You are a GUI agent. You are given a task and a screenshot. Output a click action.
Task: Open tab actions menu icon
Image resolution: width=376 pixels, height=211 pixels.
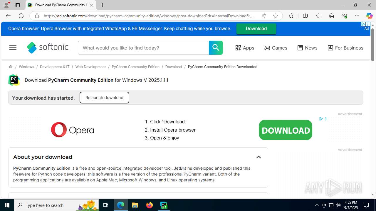tap(18, 5)
